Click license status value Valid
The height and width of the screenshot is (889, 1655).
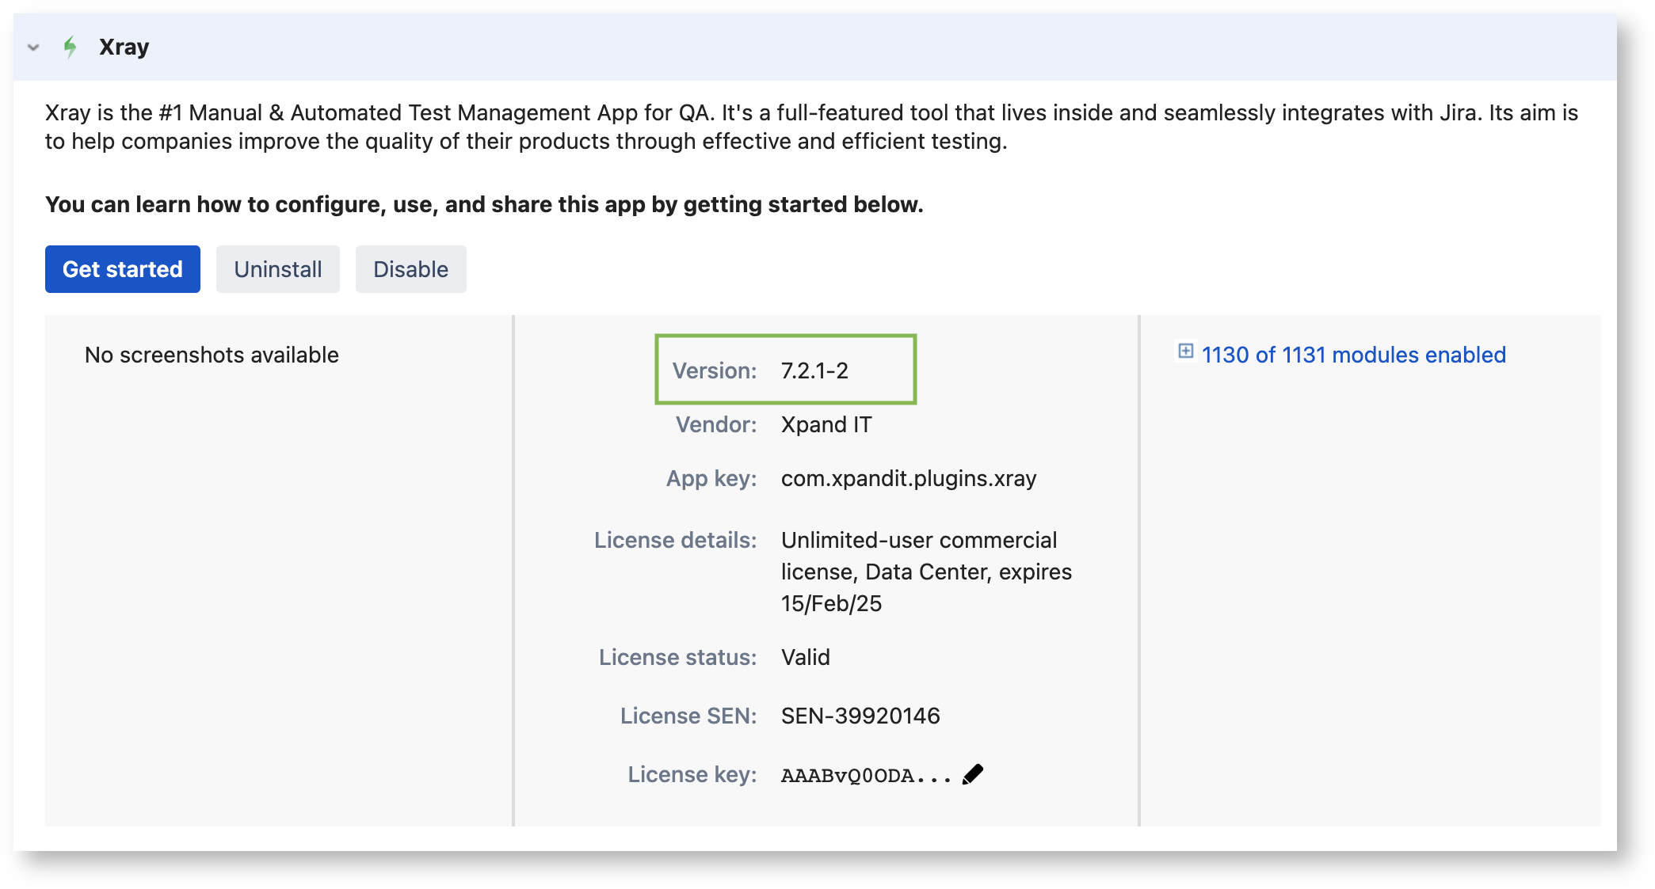tap(806, 657)
